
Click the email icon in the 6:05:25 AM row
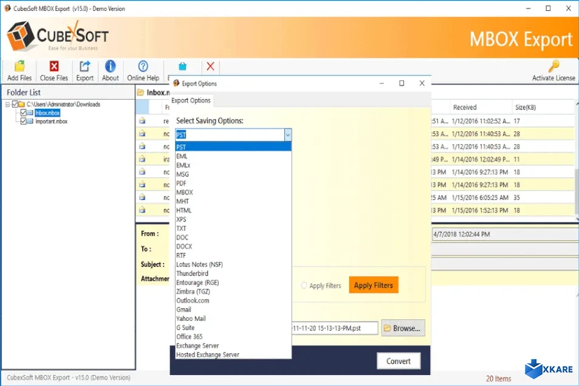[x=142, y=198]
